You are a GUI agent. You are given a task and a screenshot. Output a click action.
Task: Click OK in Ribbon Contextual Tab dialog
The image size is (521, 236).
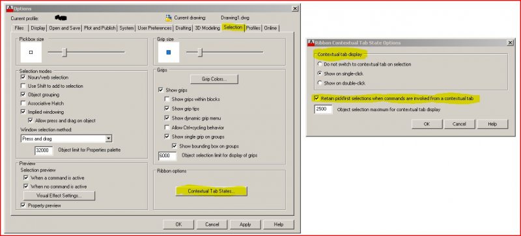(427, 124)
